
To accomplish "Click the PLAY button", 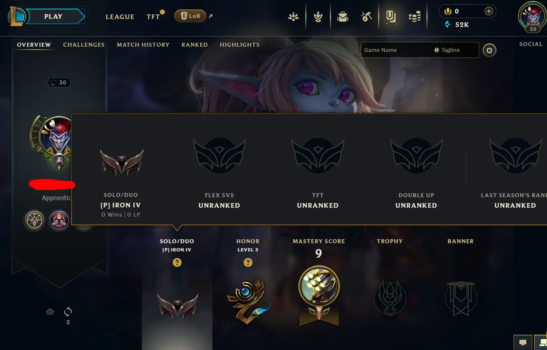I will (54, 16).
